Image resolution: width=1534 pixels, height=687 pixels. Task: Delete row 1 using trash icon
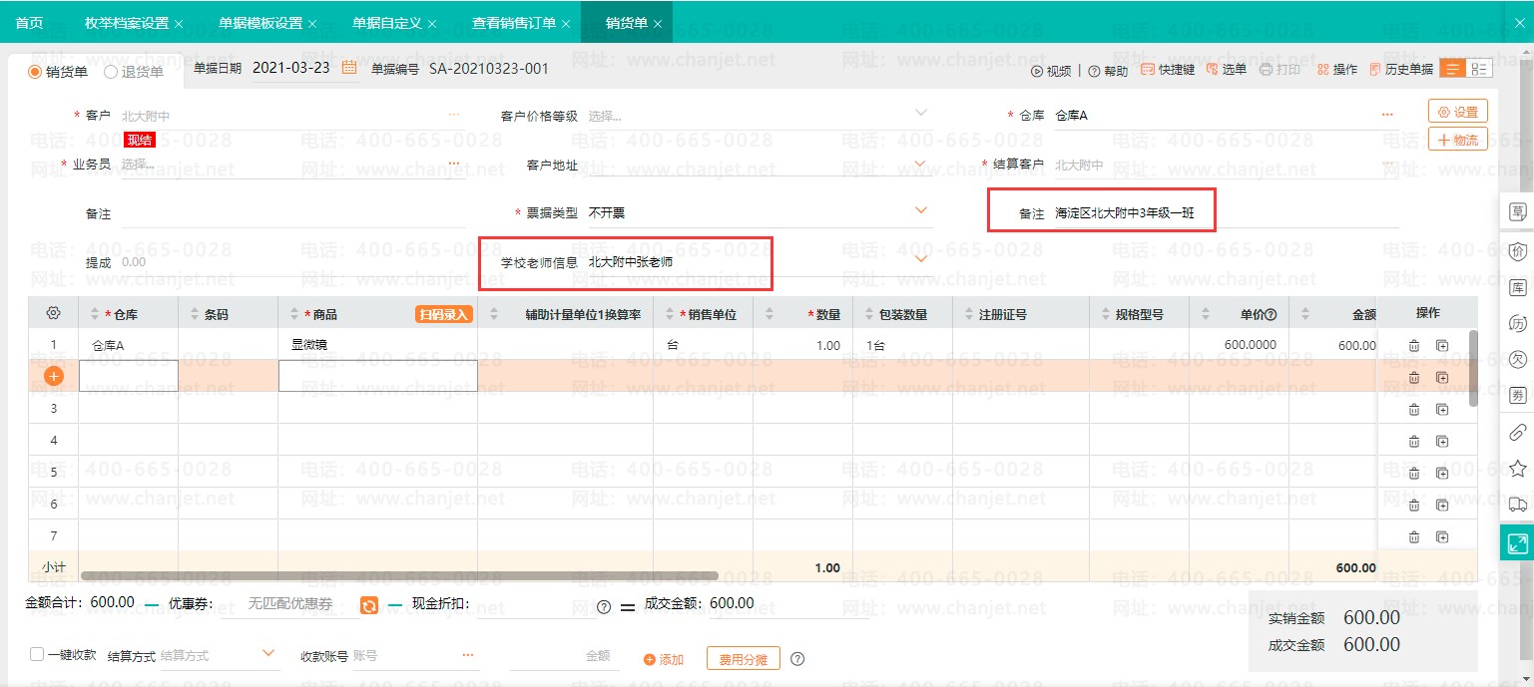pyautogui.click(x=1414, y=346)
